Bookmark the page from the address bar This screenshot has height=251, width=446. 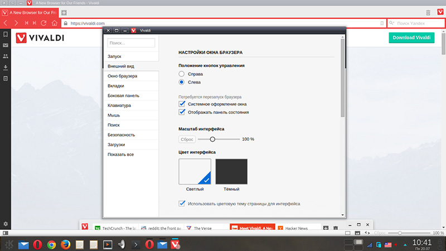[382, 23]
